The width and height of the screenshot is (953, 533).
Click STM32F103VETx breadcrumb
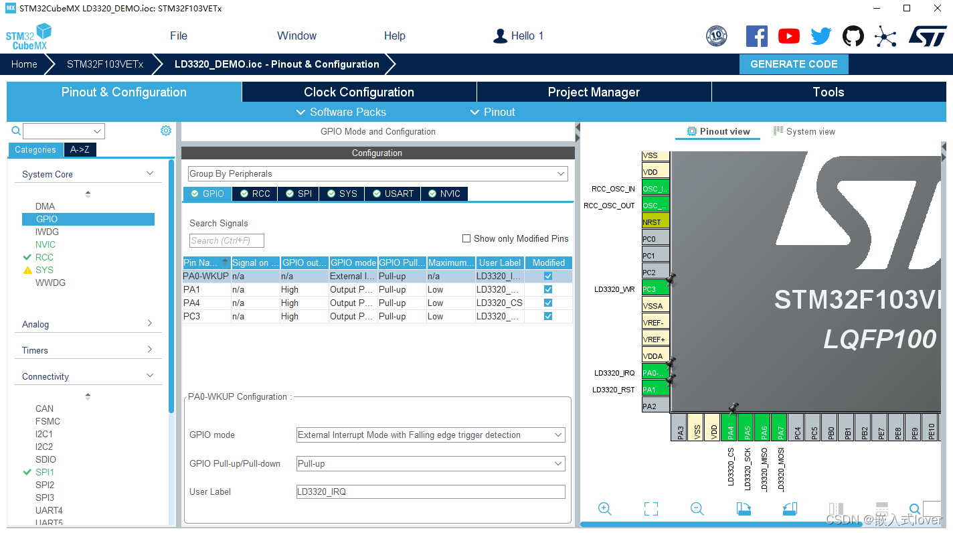[105, 64]
